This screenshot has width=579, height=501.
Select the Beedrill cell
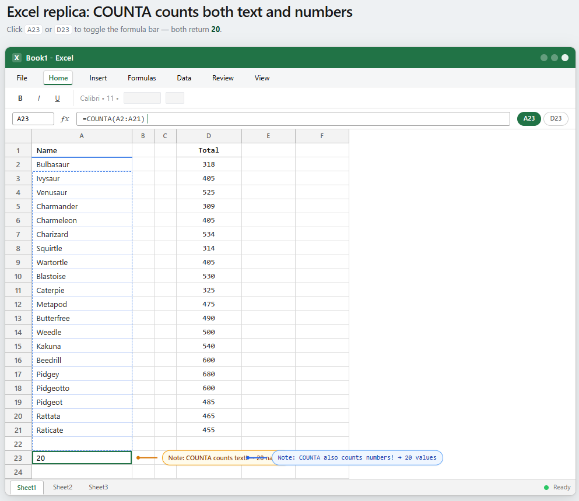pyautogui.click(x=82, y=361)
